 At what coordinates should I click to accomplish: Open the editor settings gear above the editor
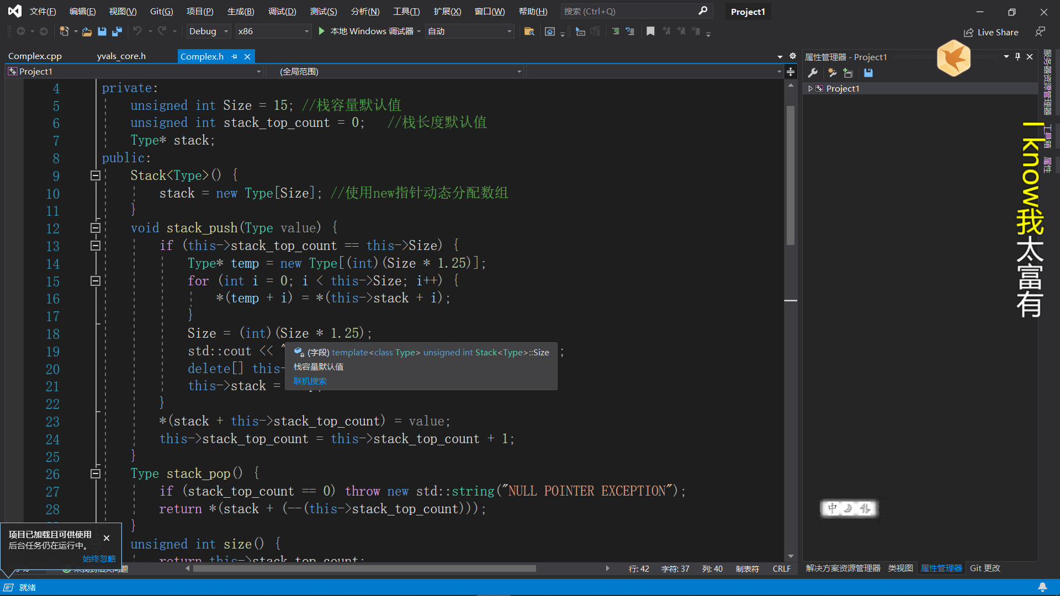tap(793, 56)
